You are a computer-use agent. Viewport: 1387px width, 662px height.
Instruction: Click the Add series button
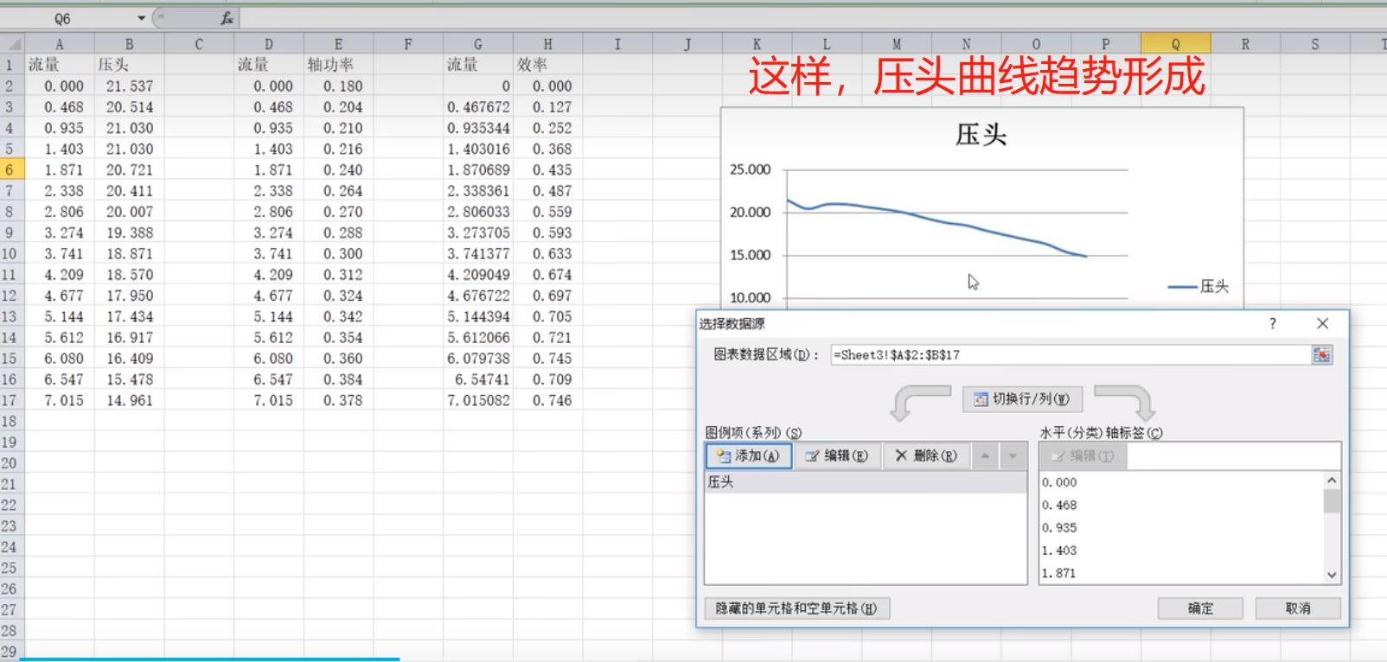coord(748,455)
